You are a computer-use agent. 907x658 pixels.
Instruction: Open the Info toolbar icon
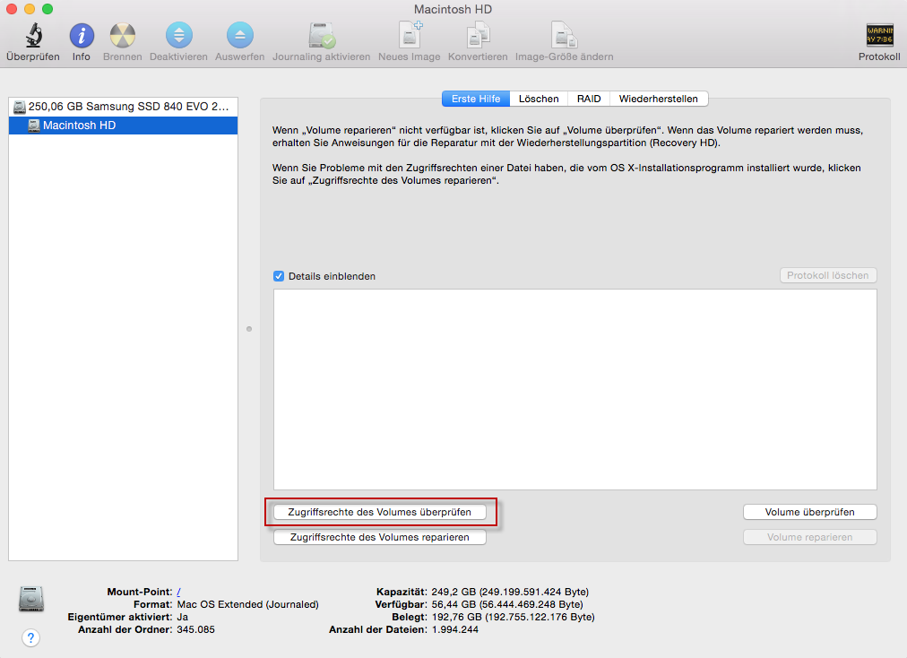[82, 36]
